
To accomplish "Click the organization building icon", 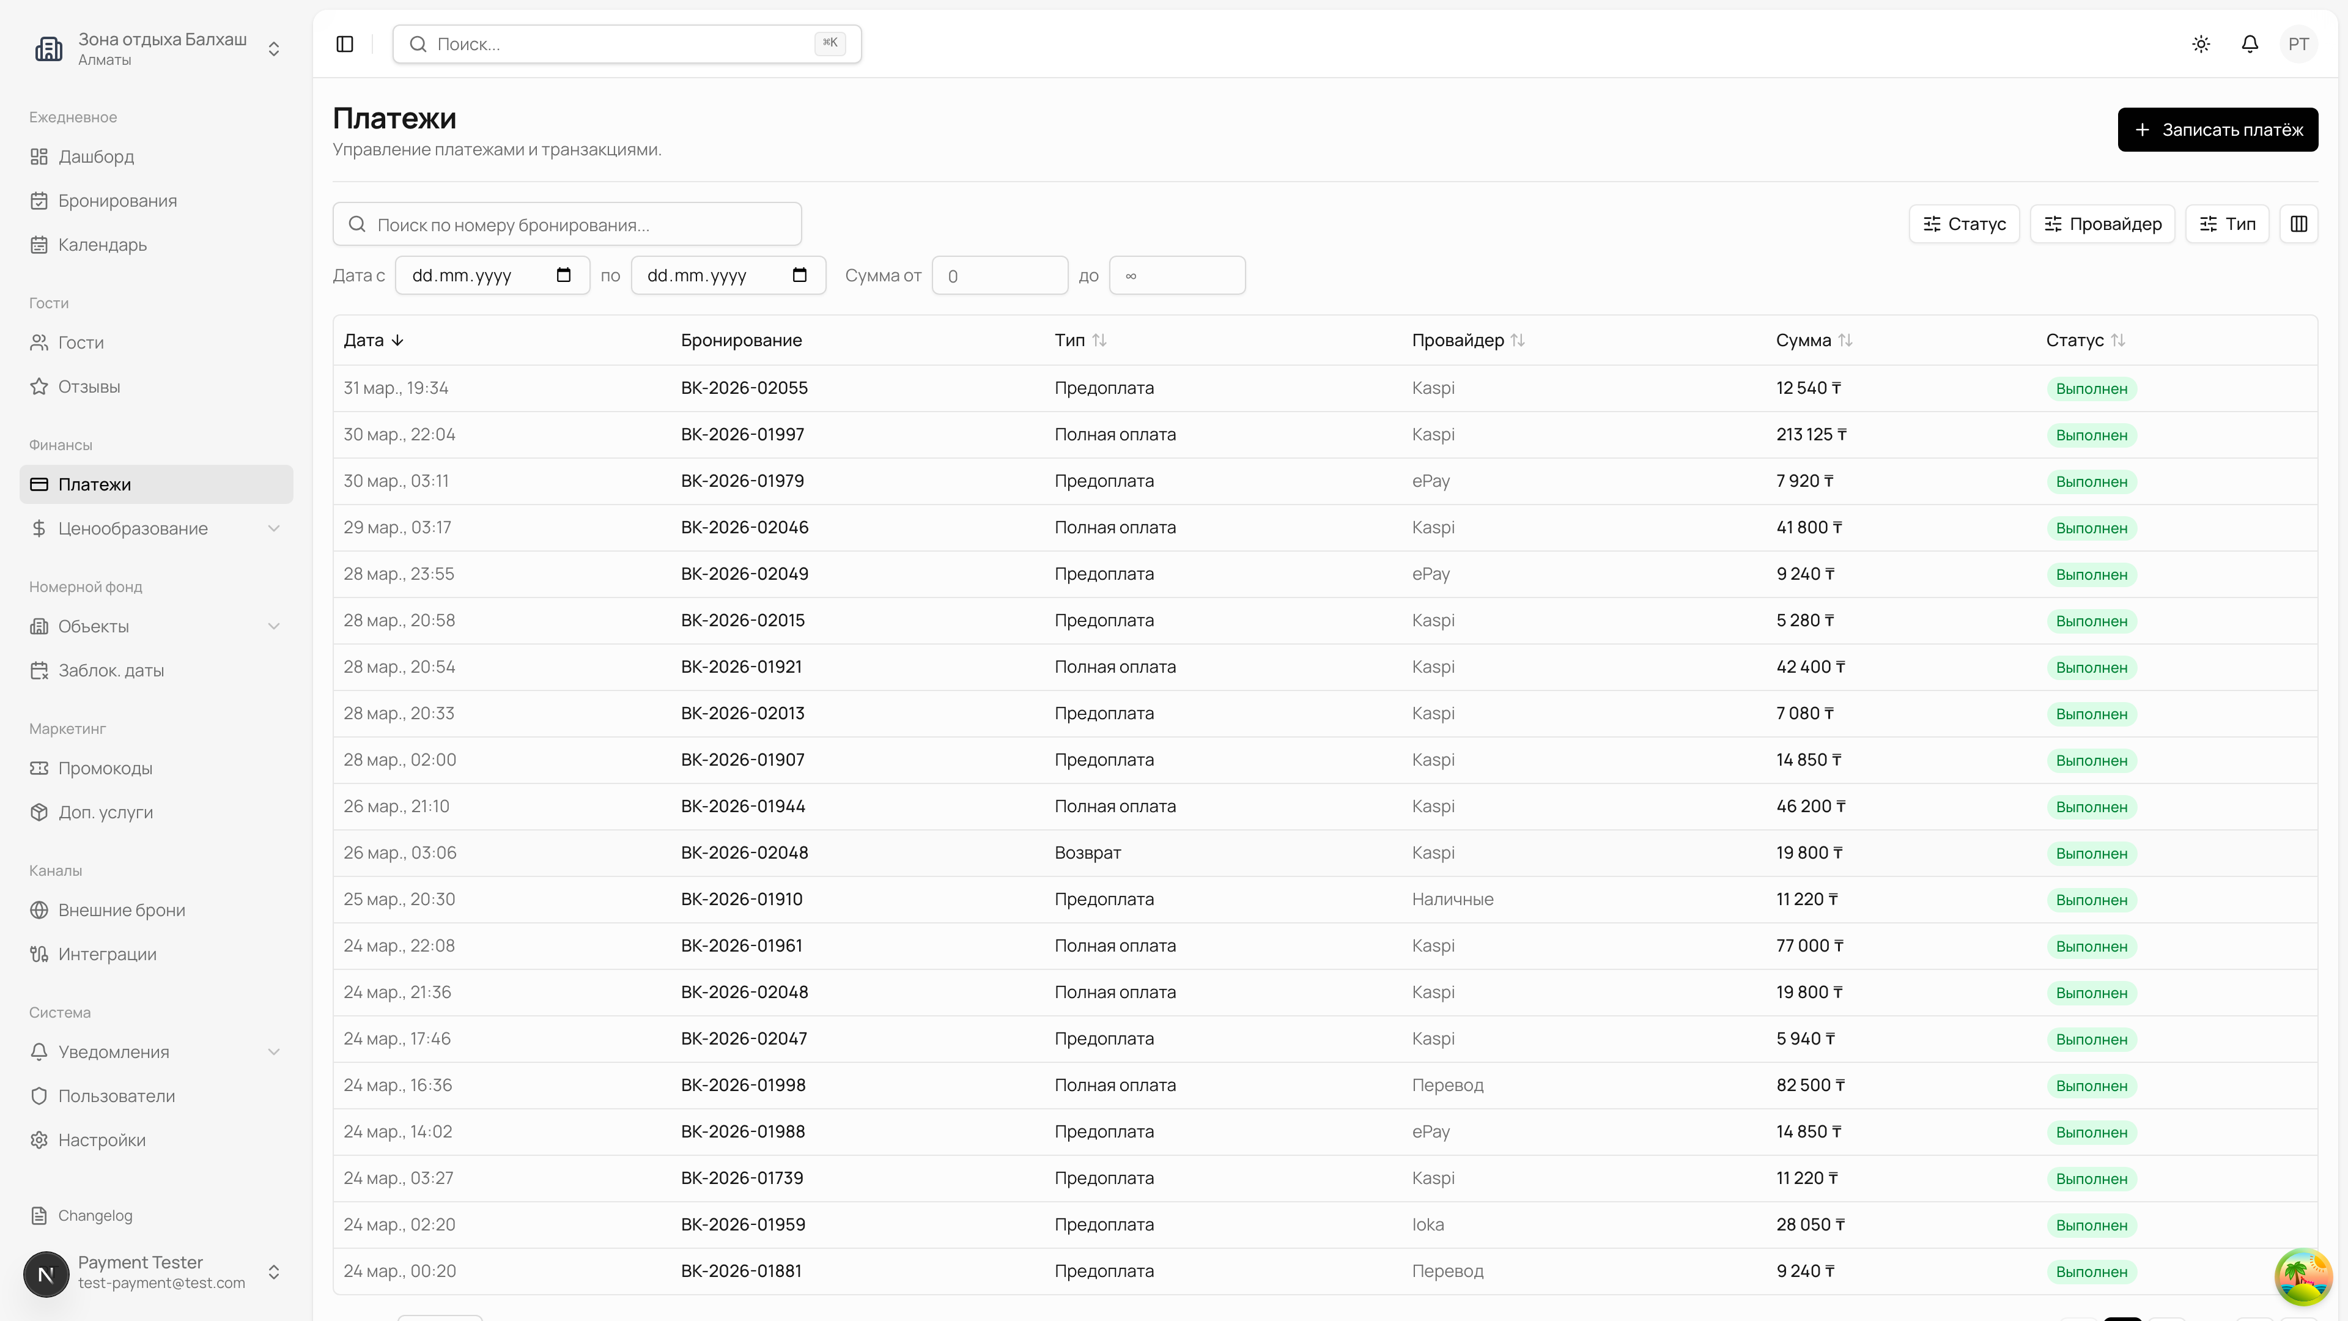I will pos(48,48).
